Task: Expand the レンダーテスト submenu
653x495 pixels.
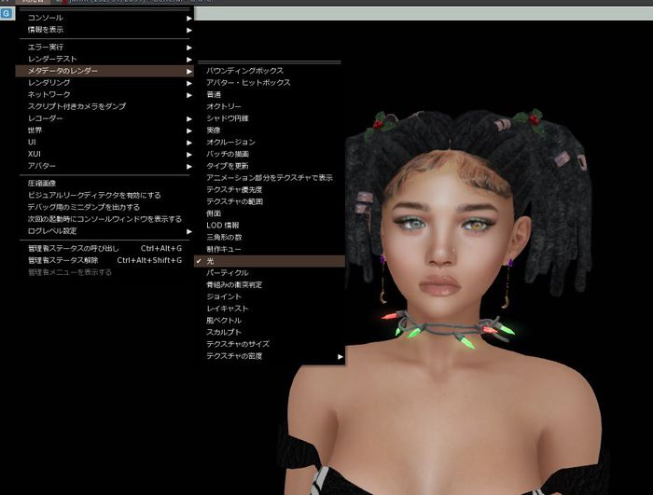Action: 104,59
